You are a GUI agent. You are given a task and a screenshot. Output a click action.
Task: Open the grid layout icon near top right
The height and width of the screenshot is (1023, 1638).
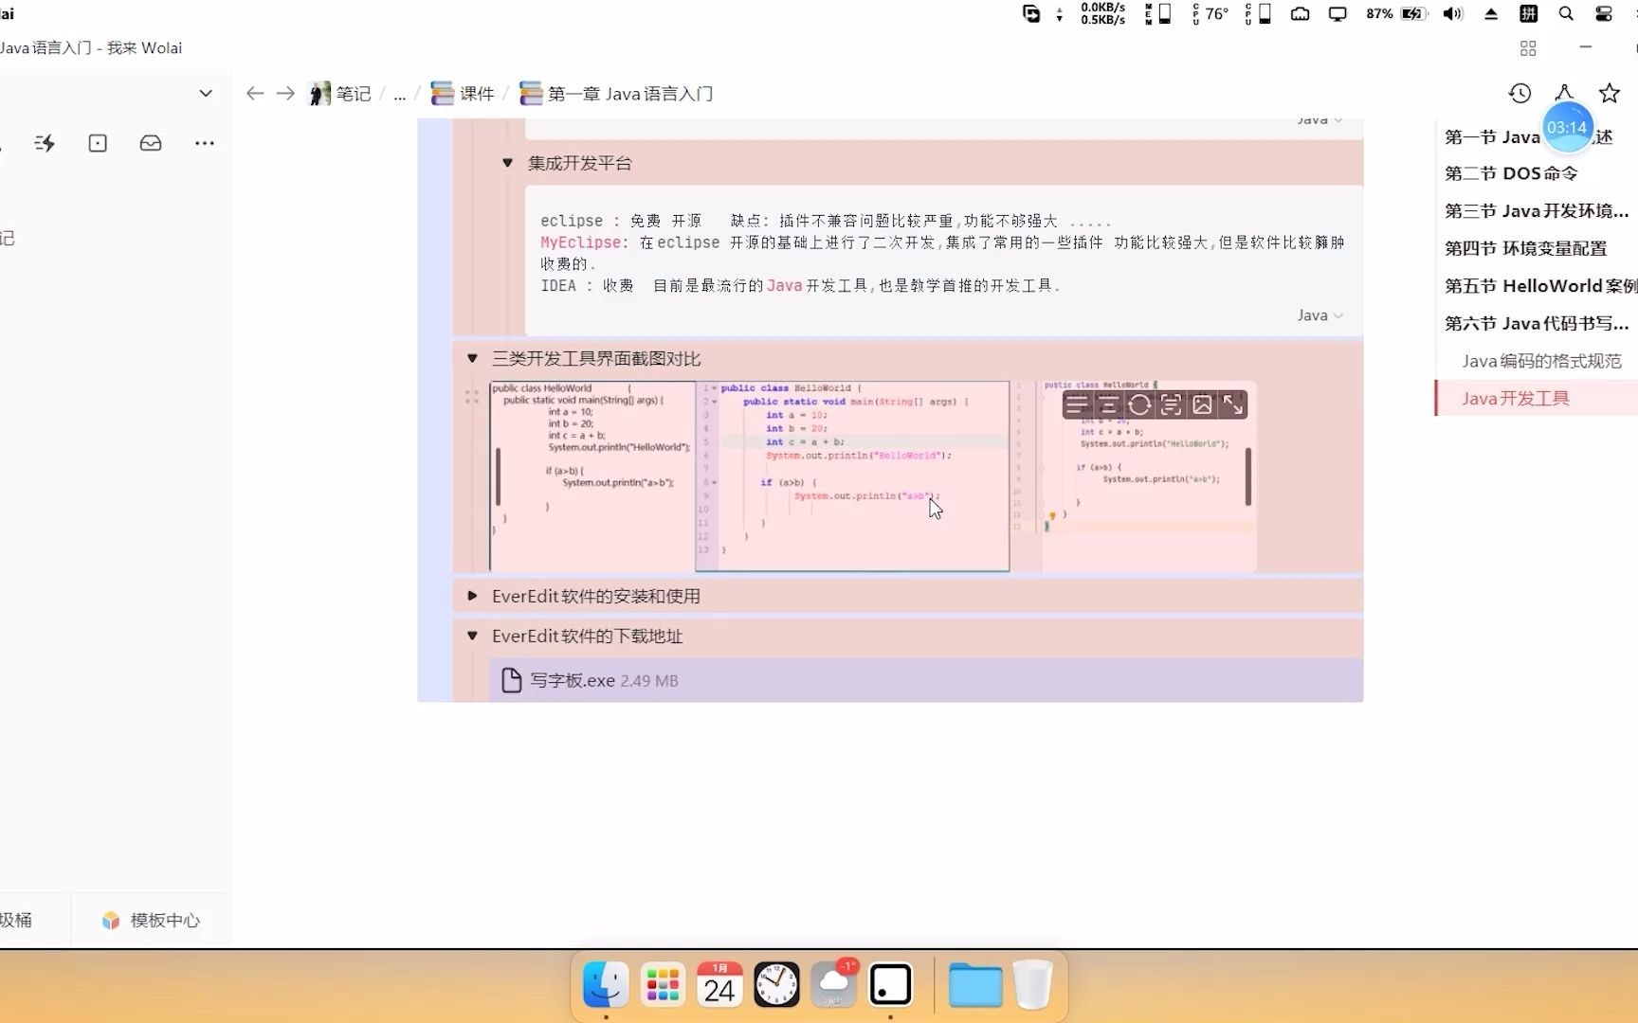pos(1527,47)
